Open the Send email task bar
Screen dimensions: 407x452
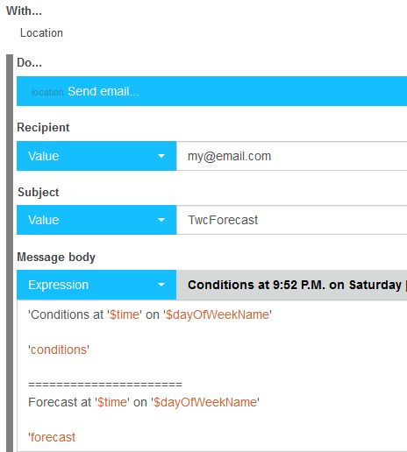pyautogui.click(x=211, y=91)
